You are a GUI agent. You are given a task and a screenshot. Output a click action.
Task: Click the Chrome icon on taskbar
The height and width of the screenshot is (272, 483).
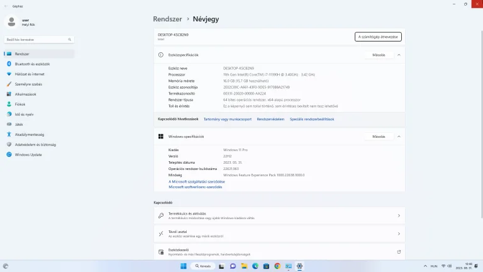[x=277, y=266]
